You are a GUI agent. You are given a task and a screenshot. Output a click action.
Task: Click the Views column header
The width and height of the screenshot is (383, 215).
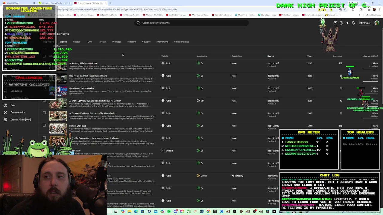coord(310,56)
